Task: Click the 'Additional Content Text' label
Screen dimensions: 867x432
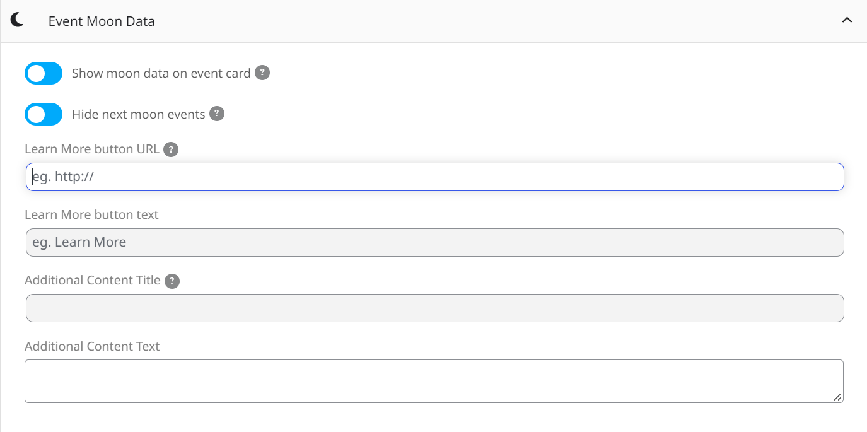Action: click(x=92, y=346)
